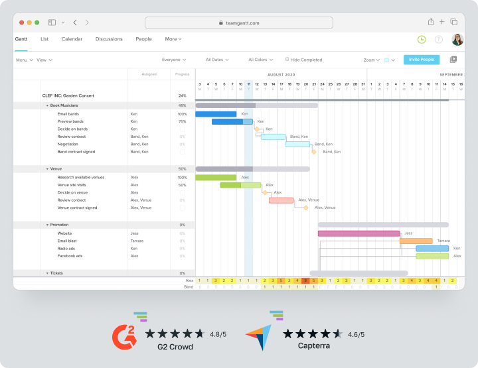Click the Facebook ads task name
Image resolution: width=478 pixels, height=368 pixels.
70,256
